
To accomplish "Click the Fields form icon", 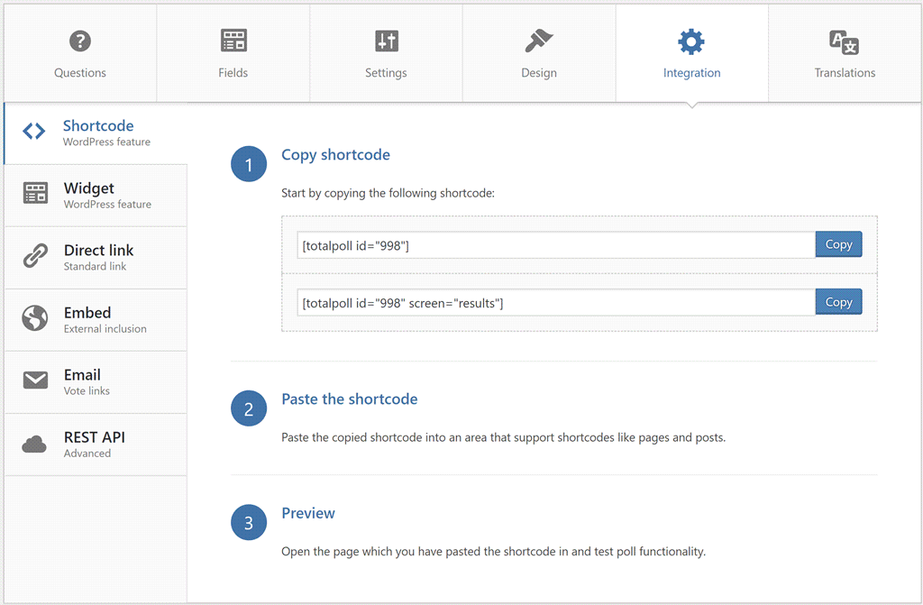I will [x=233, y=41].
